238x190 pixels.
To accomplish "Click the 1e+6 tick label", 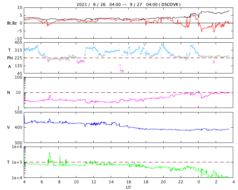I will pyautogui.click(x=17, y=147).
